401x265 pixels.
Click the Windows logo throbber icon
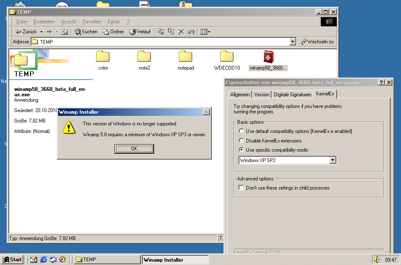(x=329, y=22)
